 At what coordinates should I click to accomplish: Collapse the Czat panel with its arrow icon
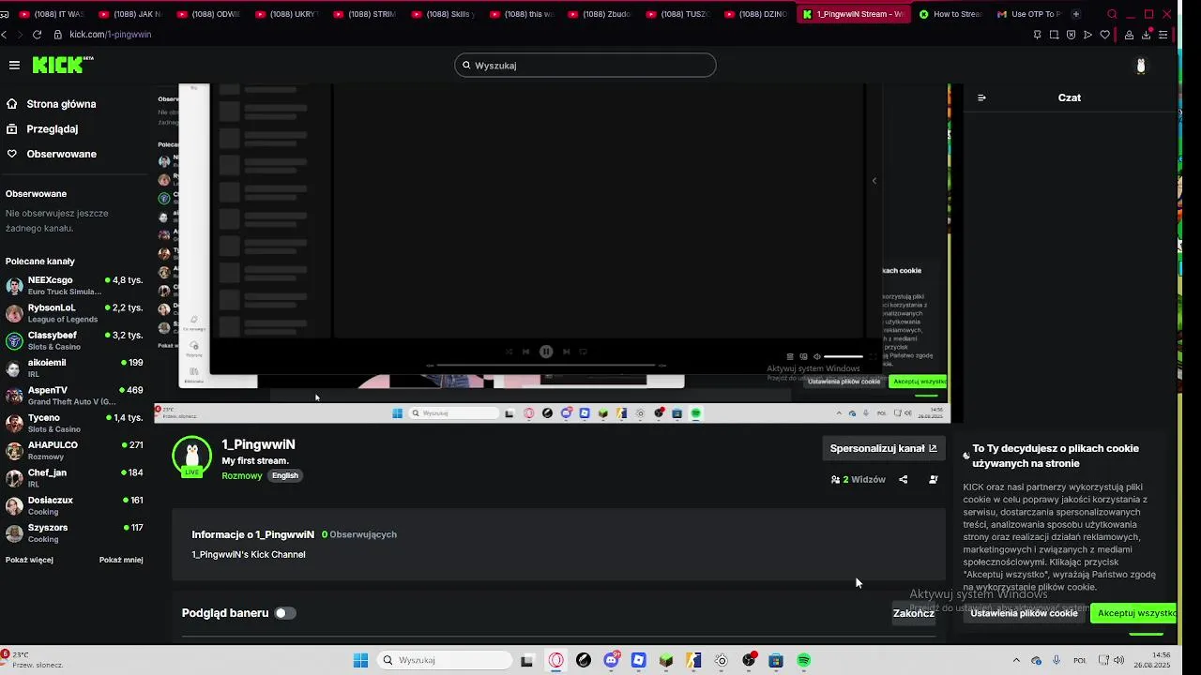pyautogui.click(x=981, y=97)
